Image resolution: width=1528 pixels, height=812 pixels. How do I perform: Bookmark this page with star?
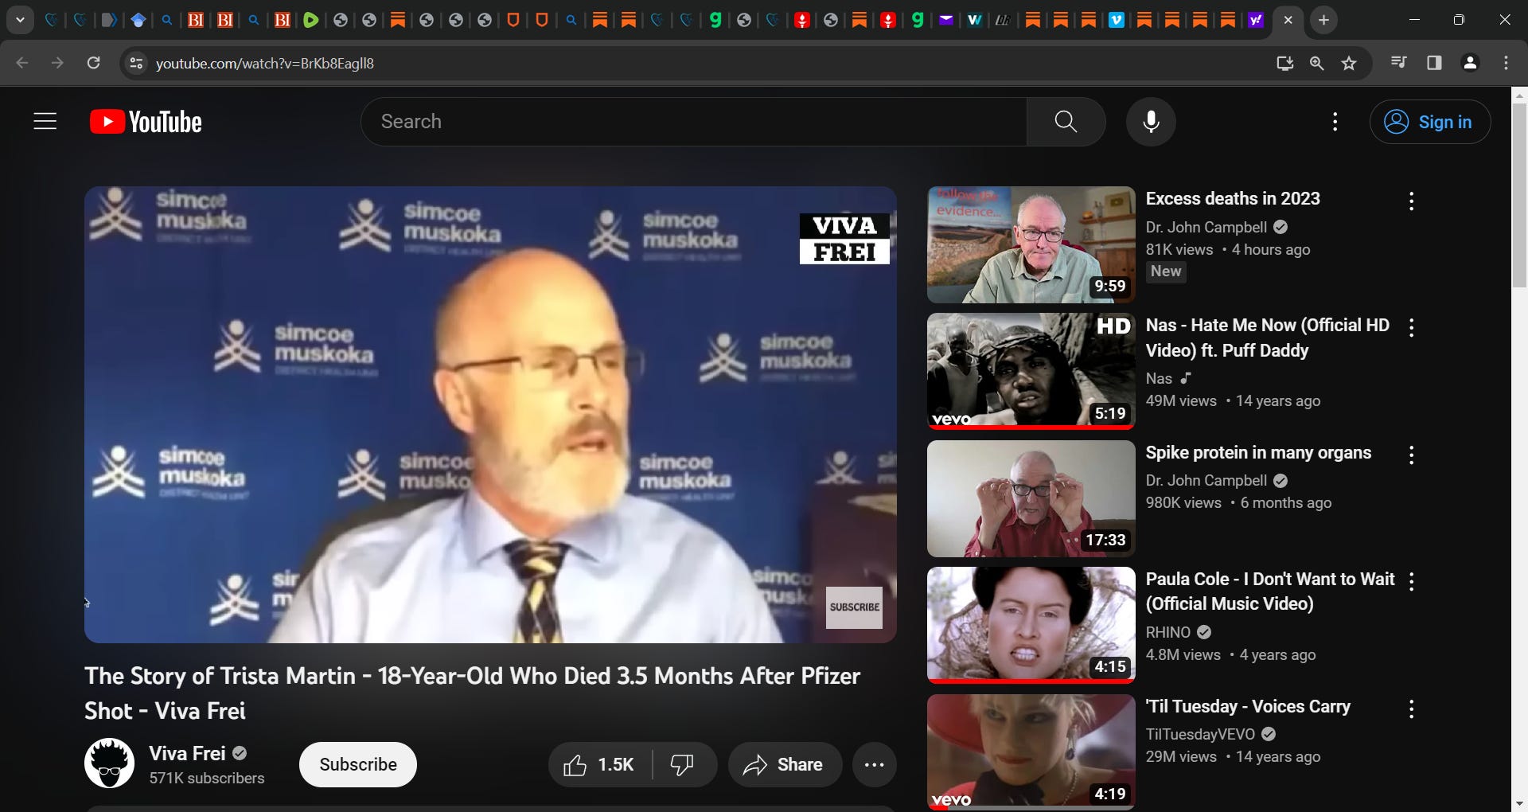1349,63
